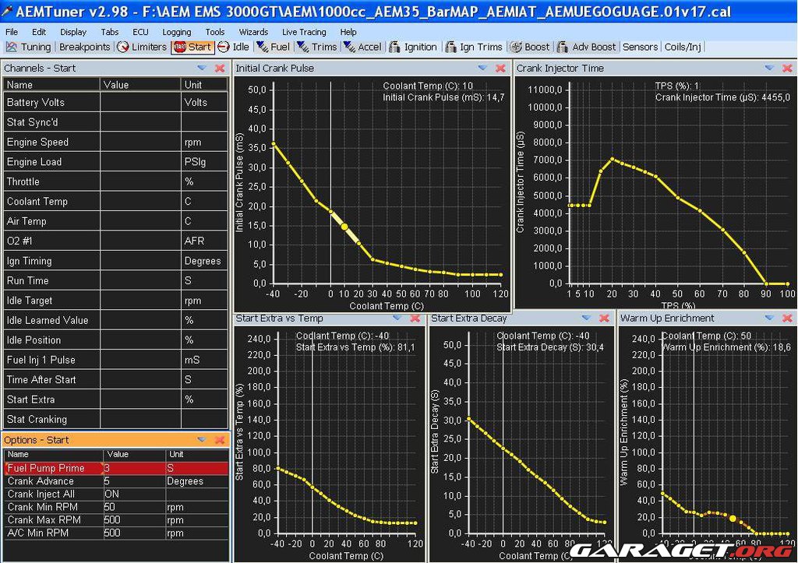Viewport: 798px width, 563px height.
Task: Select the Idle Learned Value channel row
Action: pyautogui.click(x=115, y=320)
